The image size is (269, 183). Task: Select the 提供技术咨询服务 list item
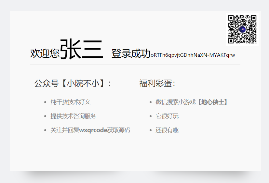pos(73,116)
